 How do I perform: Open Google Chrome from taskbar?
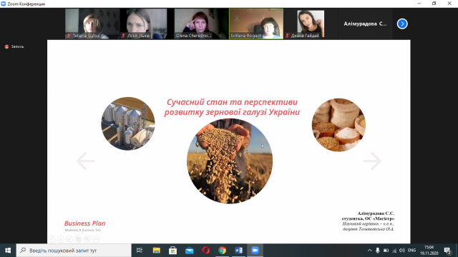[223, 251]
